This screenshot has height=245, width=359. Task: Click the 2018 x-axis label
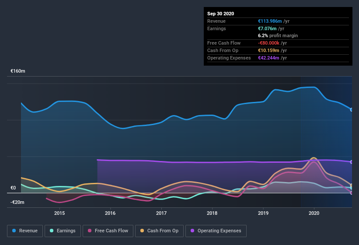(212, 213)
